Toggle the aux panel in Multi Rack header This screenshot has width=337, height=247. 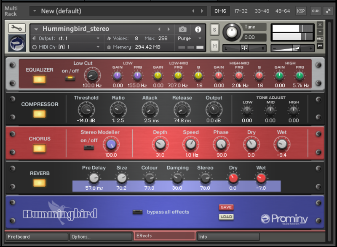pos(316,11)
